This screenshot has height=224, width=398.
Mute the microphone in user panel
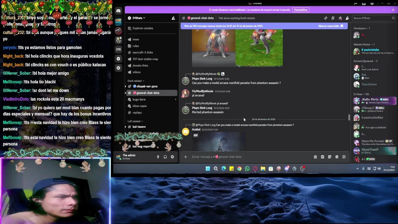click(x=158, y=157)
